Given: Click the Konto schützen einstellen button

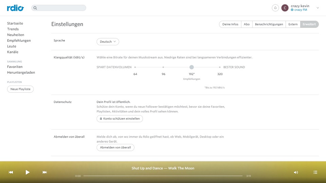Looking at the screenshot, I should [120, 119].
